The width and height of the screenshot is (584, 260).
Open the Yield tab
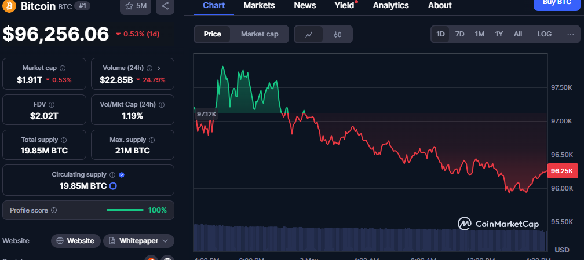tap(344, 5)
